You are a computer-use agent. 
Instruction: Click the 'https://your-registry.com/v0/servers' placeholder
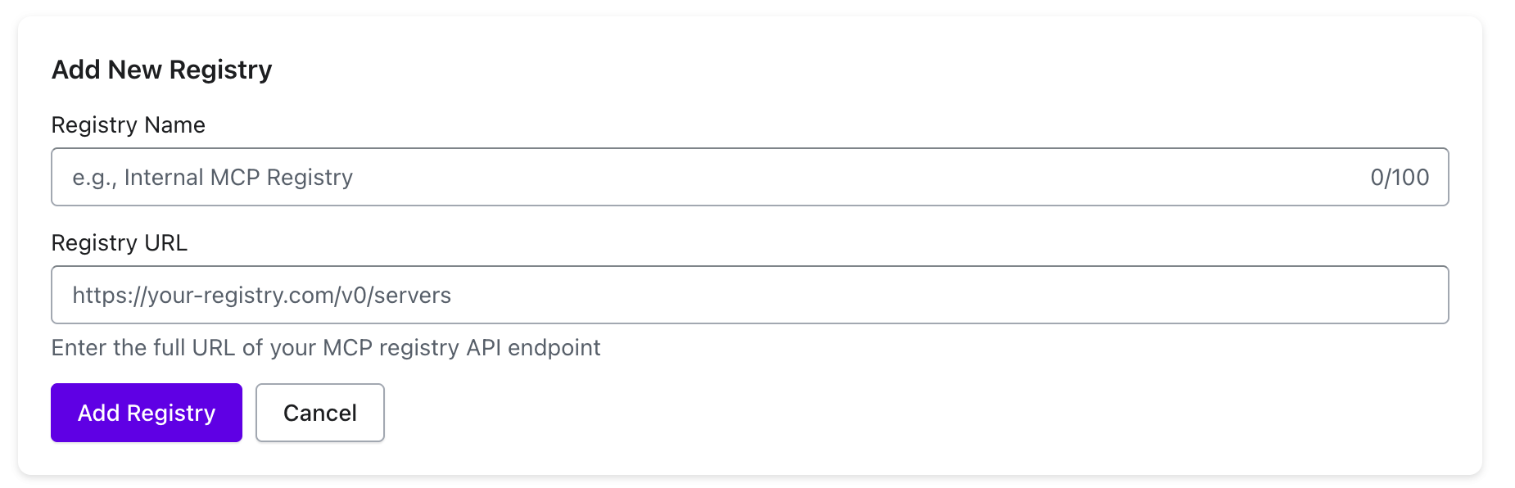pos(261,296)
